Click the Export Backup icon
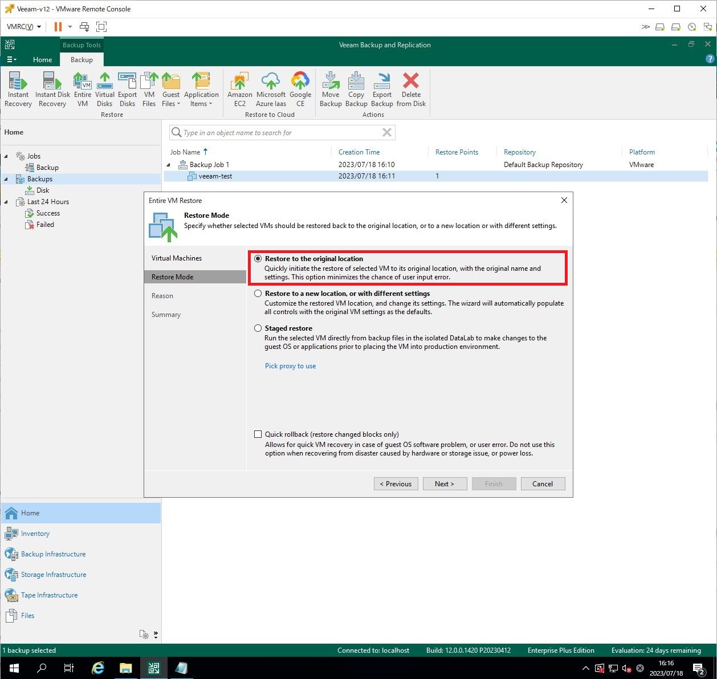 [x=382, y=89]
